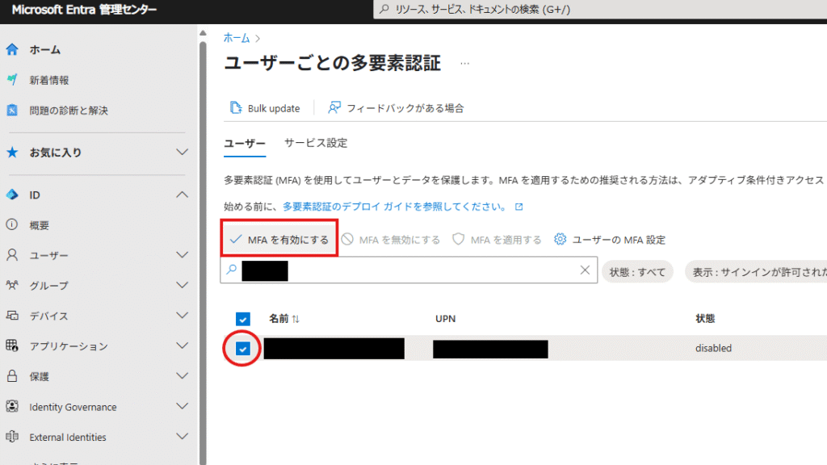Expand the Identity Governance chevron
The height and width of the screenshot is (465, 827).
[x=182, y=407]
